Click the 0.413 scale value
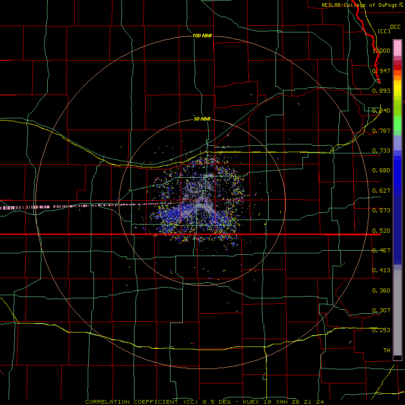This screenshot has height=405, width=405. click(x=381, y=270)
